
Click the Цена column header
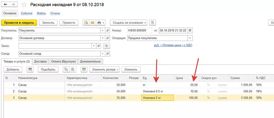[187, 78]
